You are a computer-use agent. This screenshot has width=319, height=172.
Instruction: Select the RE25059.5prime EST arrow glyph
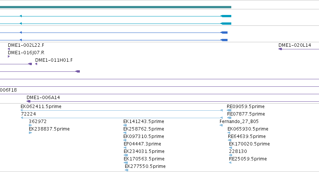click(x=230, y=163)
